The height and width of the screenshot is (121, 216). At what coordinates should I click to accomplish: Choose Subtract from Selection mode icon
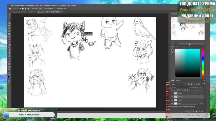coord(26,9)
